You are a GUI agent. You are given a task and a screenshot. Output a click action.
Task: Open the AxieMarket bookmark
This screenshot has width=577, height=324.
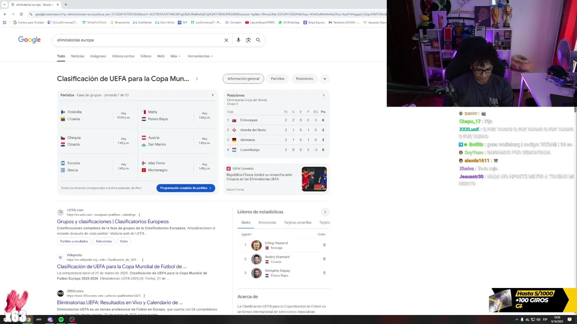142,22
